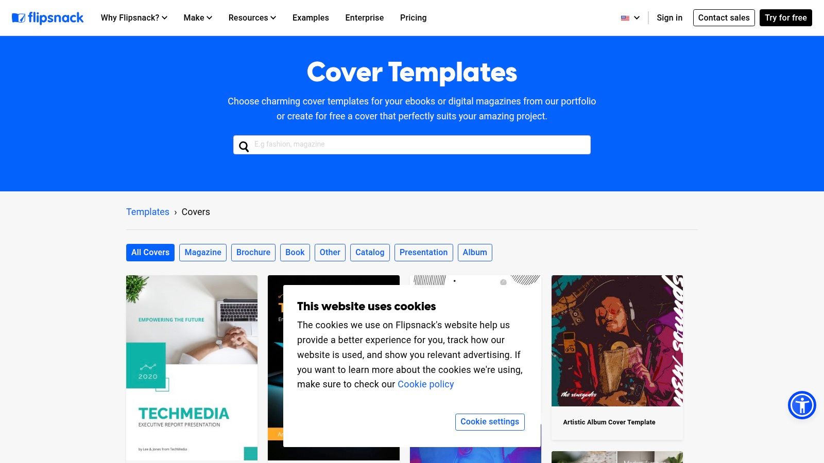
Task: Go to the Examples page
Action: tap(311, 17)
